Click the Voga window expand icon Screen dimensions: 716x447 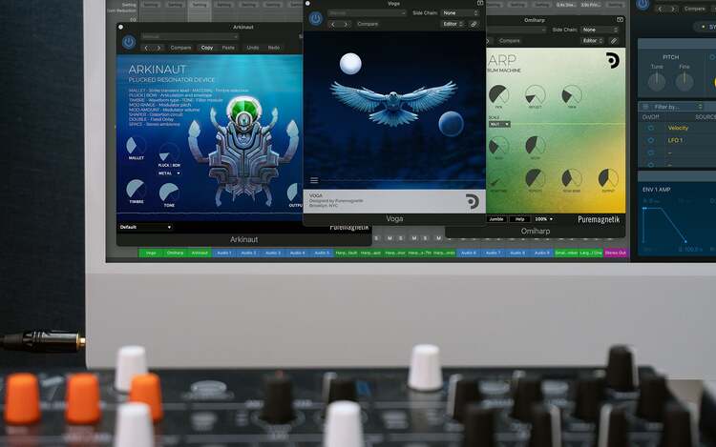pyautogui.click(x=480, y=3)
